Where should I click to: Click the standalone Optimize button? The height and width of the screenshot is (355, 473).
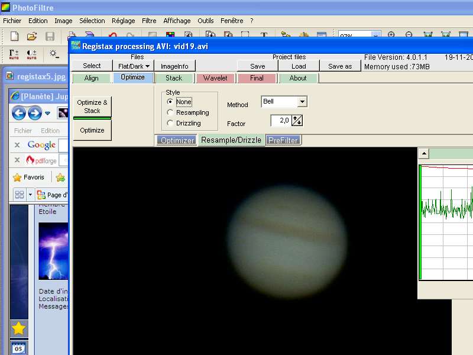tap(92, 130)
